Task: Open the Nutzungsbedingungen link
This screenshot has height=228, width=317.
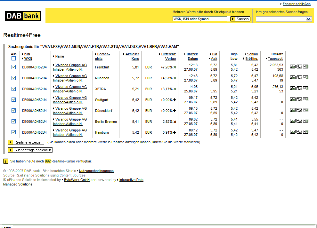Action: click(x=96, y=171)
